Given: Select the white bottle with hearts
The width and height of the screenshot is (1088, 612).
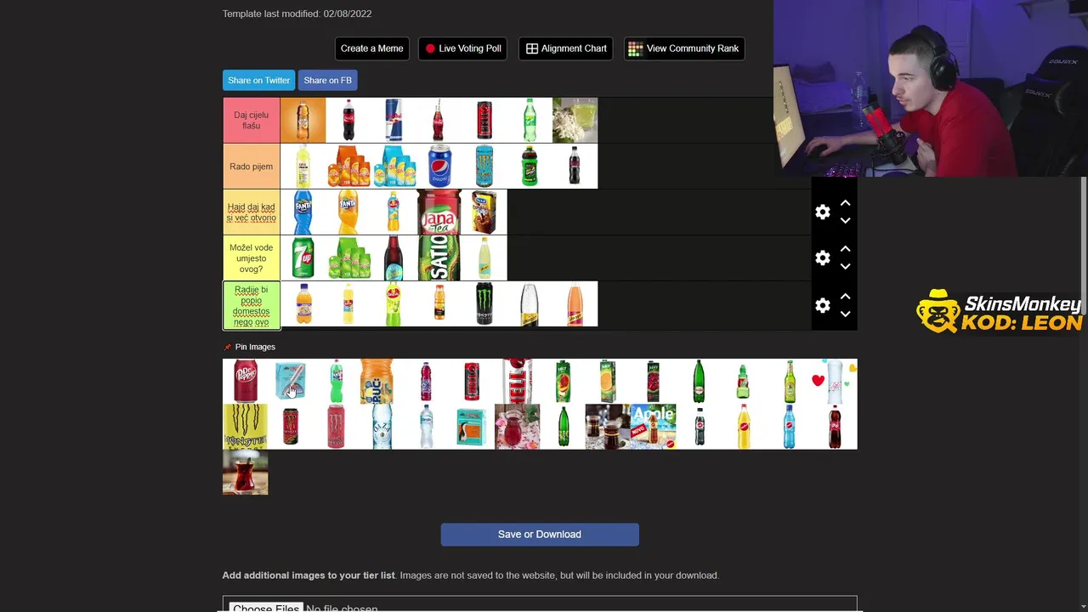Looking at the screenshot, I should coord(835,381).
